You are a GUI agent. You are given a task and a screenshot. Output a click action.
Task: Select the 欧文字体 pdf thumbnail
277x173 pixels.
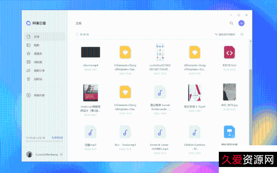click(195, 93)
